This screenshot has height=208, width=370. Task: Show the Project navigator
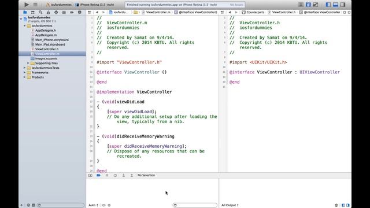25,12
